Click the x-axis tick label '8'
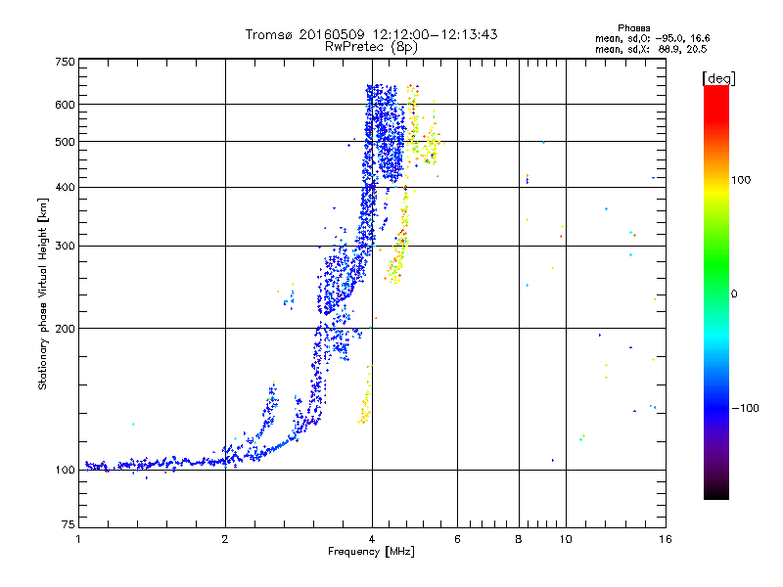Image resolution: width=783 pixels, height=587 pixels. pos(519,539)
